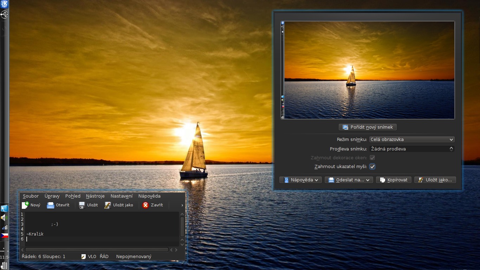Click the modified-document icon in status bar
The width and height of the screenshot is (480, 270).
(83, 257)
